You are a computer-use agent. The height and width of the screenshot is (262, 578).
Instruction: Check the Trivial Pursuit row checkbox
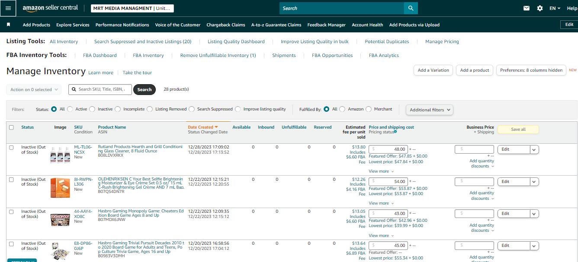11,243
